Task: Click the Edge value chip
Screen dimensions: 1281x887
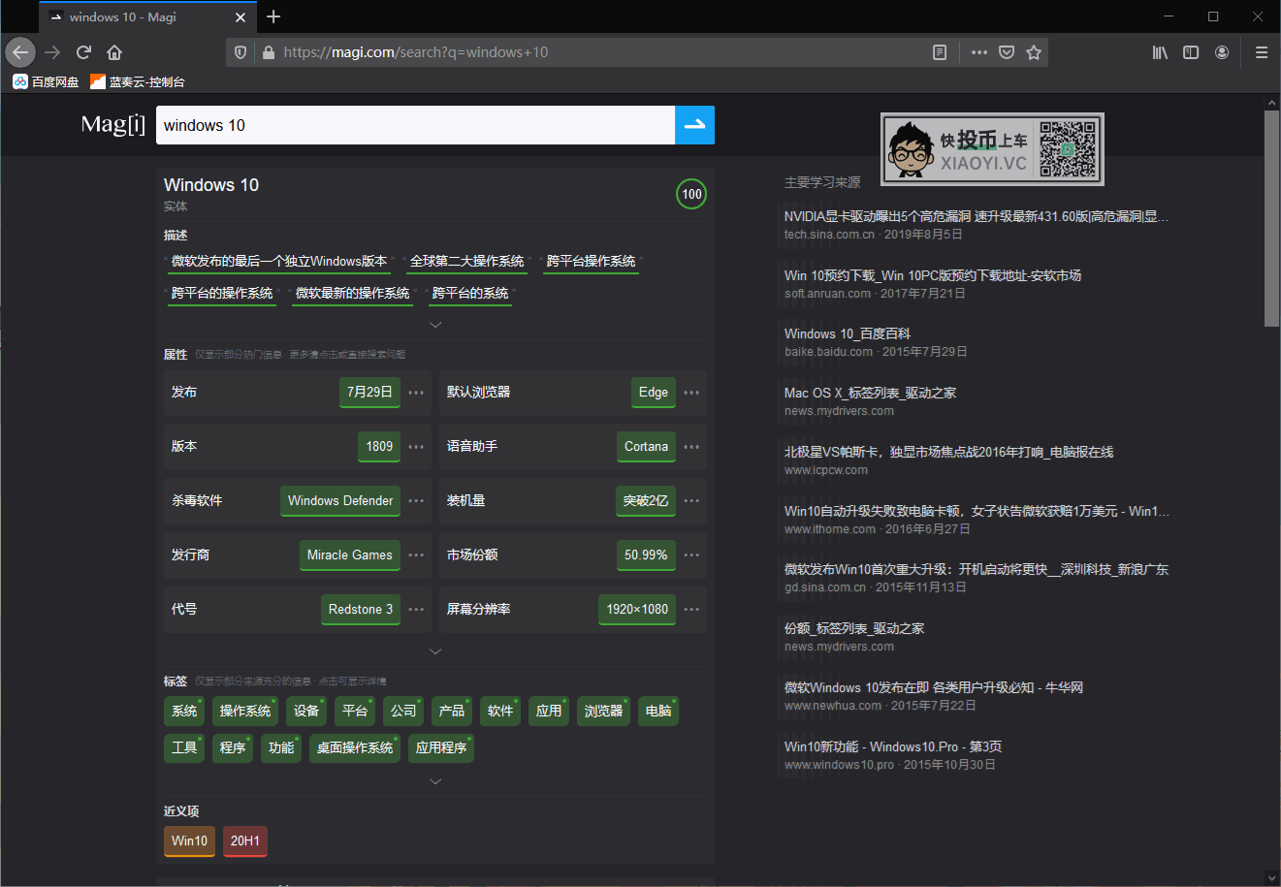Action: (x=654, y=392)
